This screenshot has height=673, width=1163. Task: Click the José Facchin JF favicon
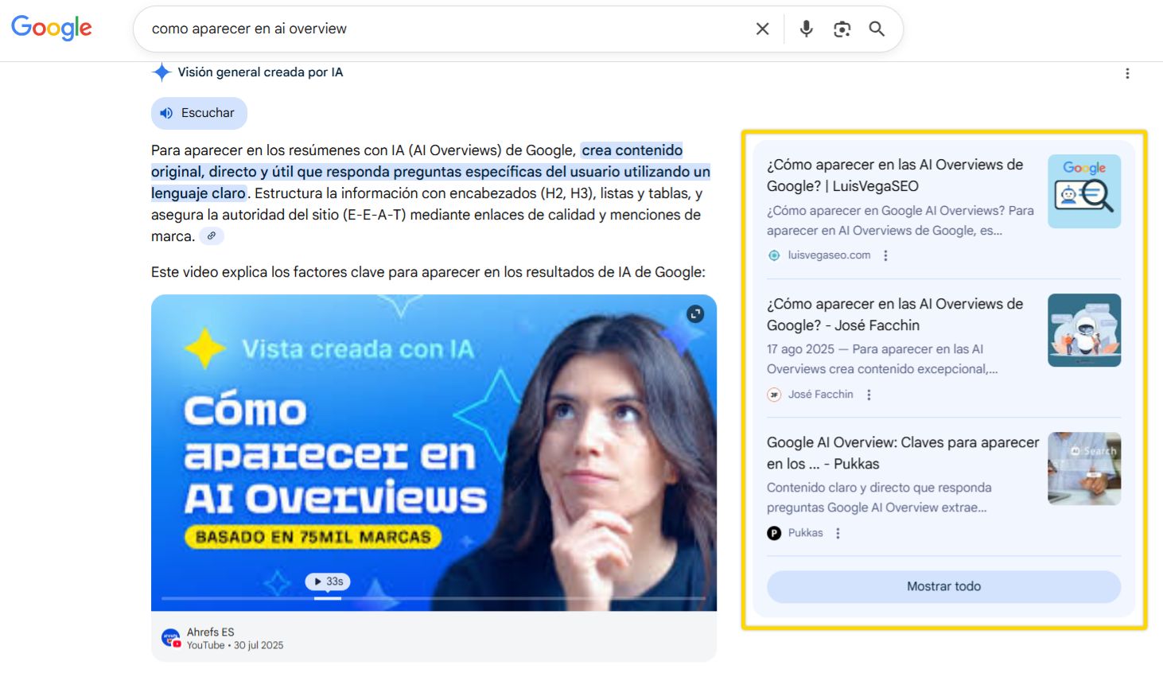click(772, 394)
